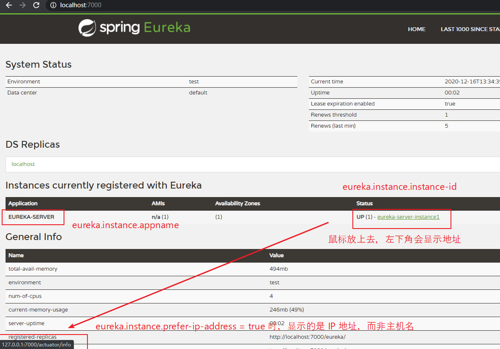Click the browser forward arrow
The width and height of the screenshot is (500, 349).
click(x=22, y=5)
